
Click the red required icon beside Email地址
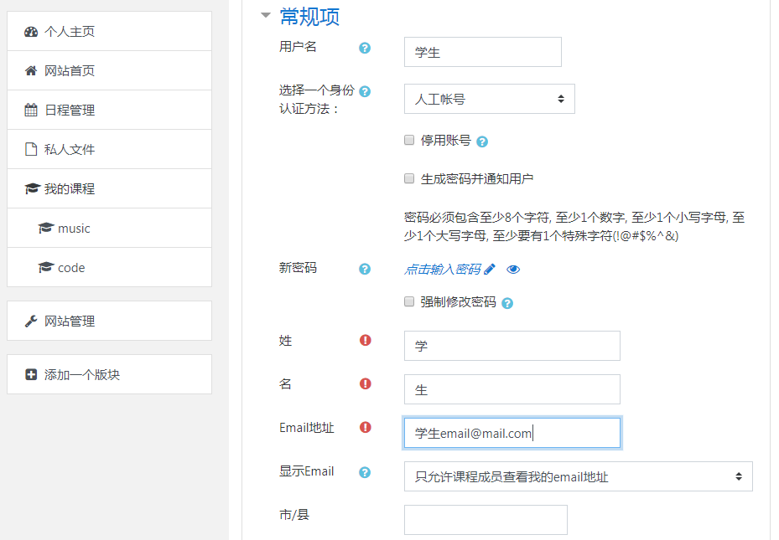click(x=365, y=428)
